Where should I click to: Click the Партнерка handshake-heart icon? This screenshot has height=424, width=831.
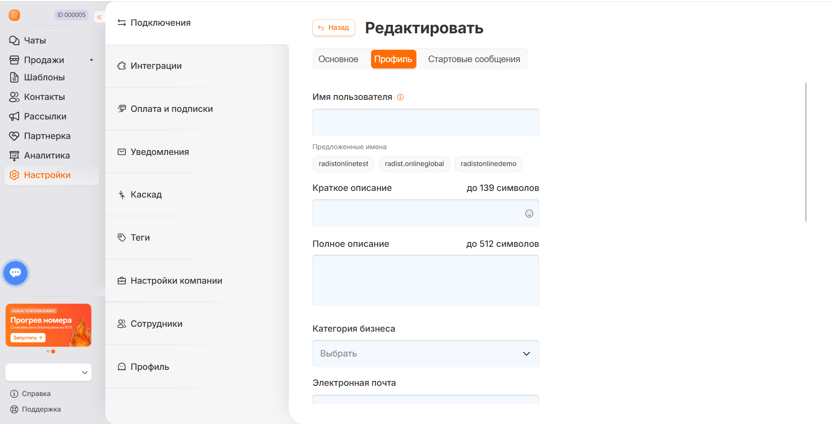pos(14,136)
